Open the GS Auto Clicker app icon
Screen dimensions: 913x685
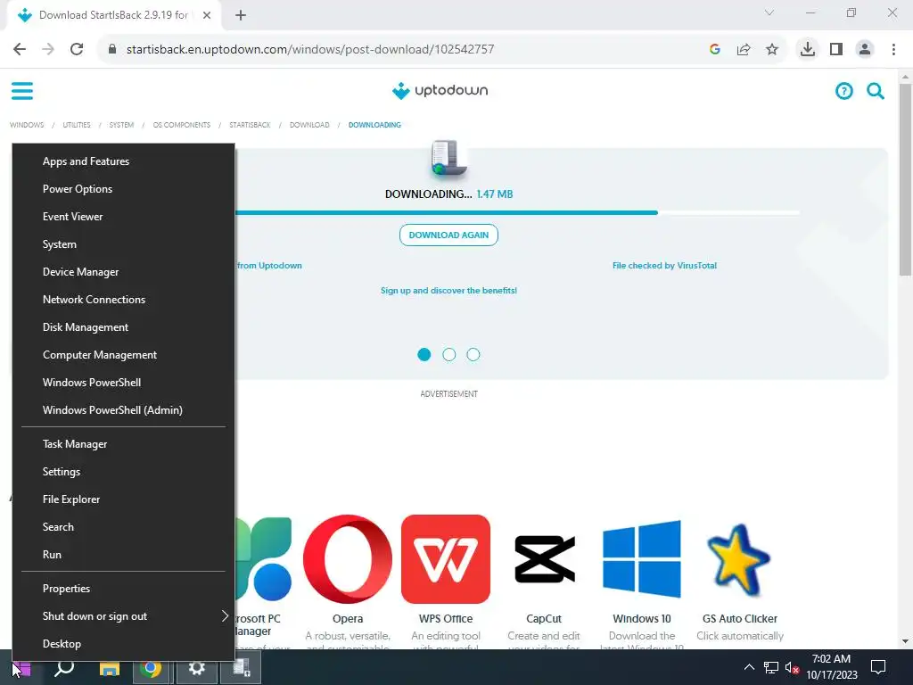739,558
